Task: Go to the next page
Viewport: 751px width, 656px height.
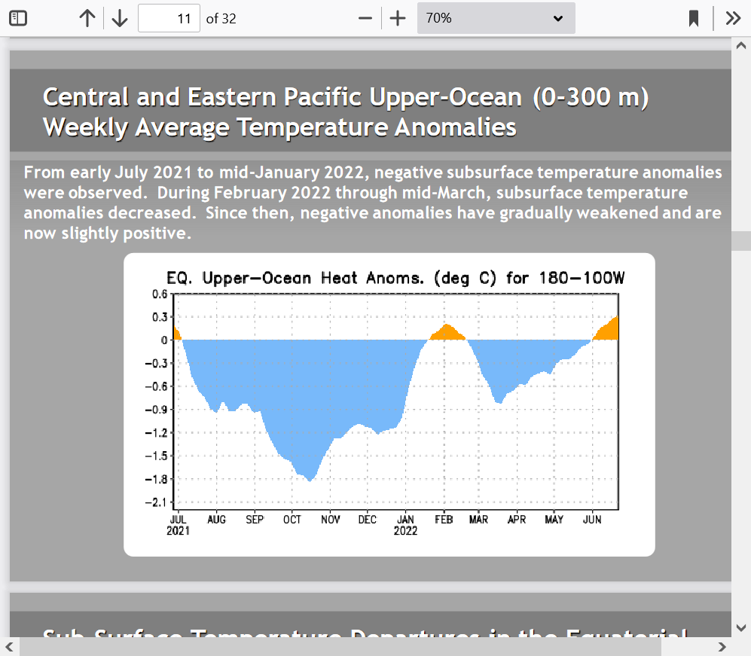Action: [119, 18]
